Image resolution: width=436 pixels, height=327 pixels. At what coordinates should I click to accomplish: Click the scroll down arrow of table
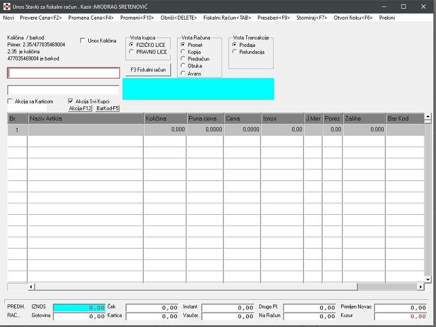coord(428,280)
